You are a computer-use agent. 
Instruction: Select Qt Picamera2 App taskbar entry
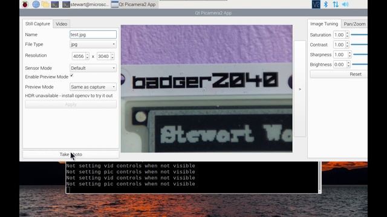pos(134,4)
